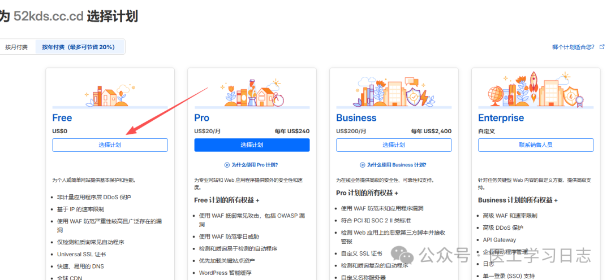Choose the Free plan 选择计划 button
This screenshot has width=611, height=280.
pyautogui.click(x=110, y=145)
